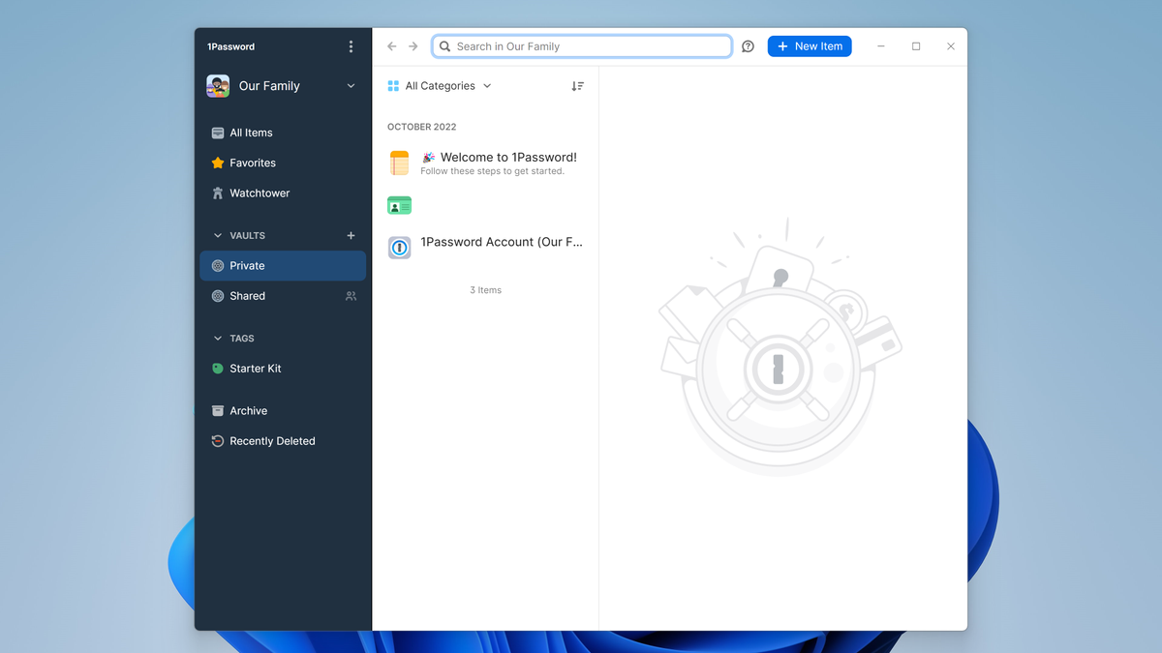Select the Shared vault

pos(248,295)
